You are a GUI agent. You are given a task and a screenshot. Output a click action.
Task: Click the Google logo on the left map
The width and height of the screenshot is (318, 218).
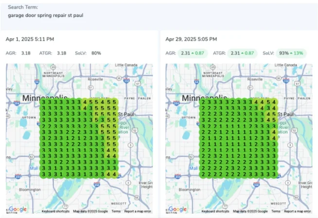coord(18,209)
